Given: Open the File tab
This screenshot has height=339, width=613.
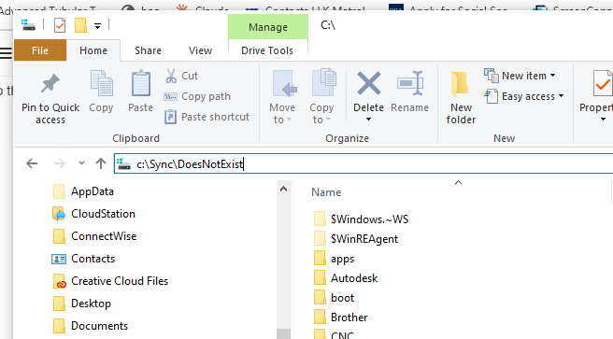Looking at the screenshot, I should (x=40, y=50).
